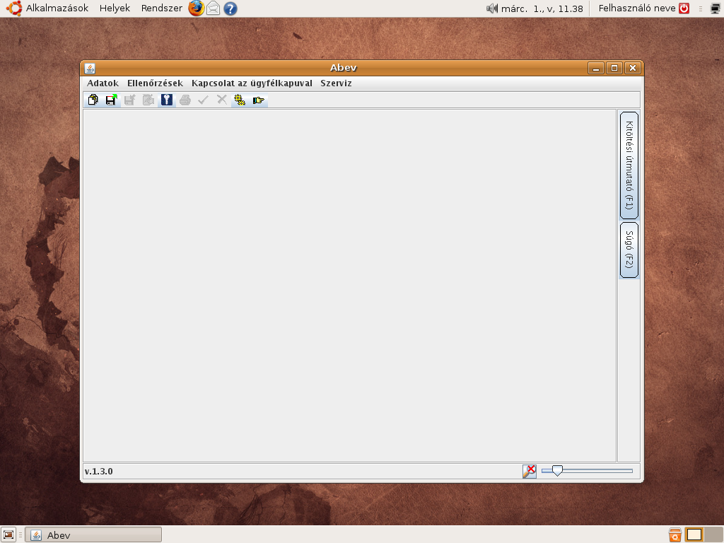Click the magnifier with red X icon

coord(529,472)
